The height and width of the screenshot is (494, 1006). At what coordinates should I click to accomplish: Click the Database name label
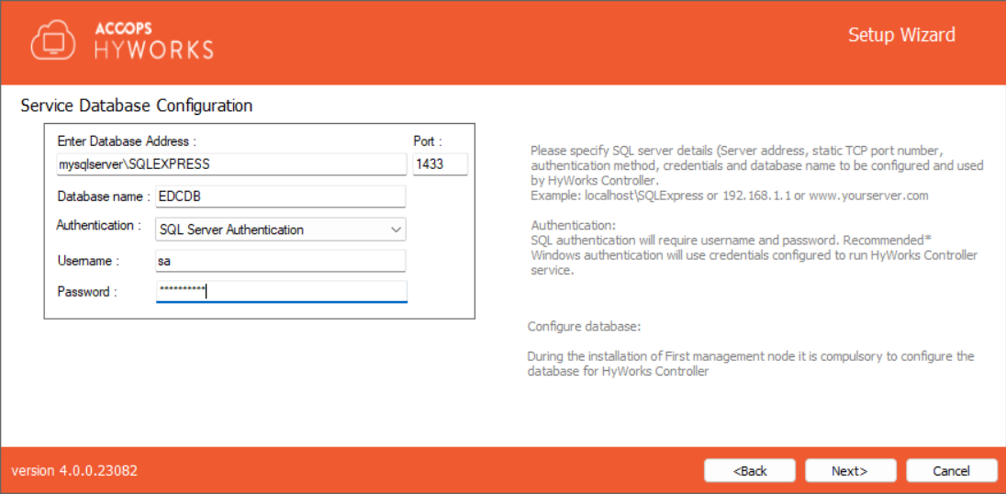(x=103, y=196)
